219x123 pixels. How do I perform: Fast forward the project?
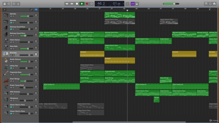72,4
